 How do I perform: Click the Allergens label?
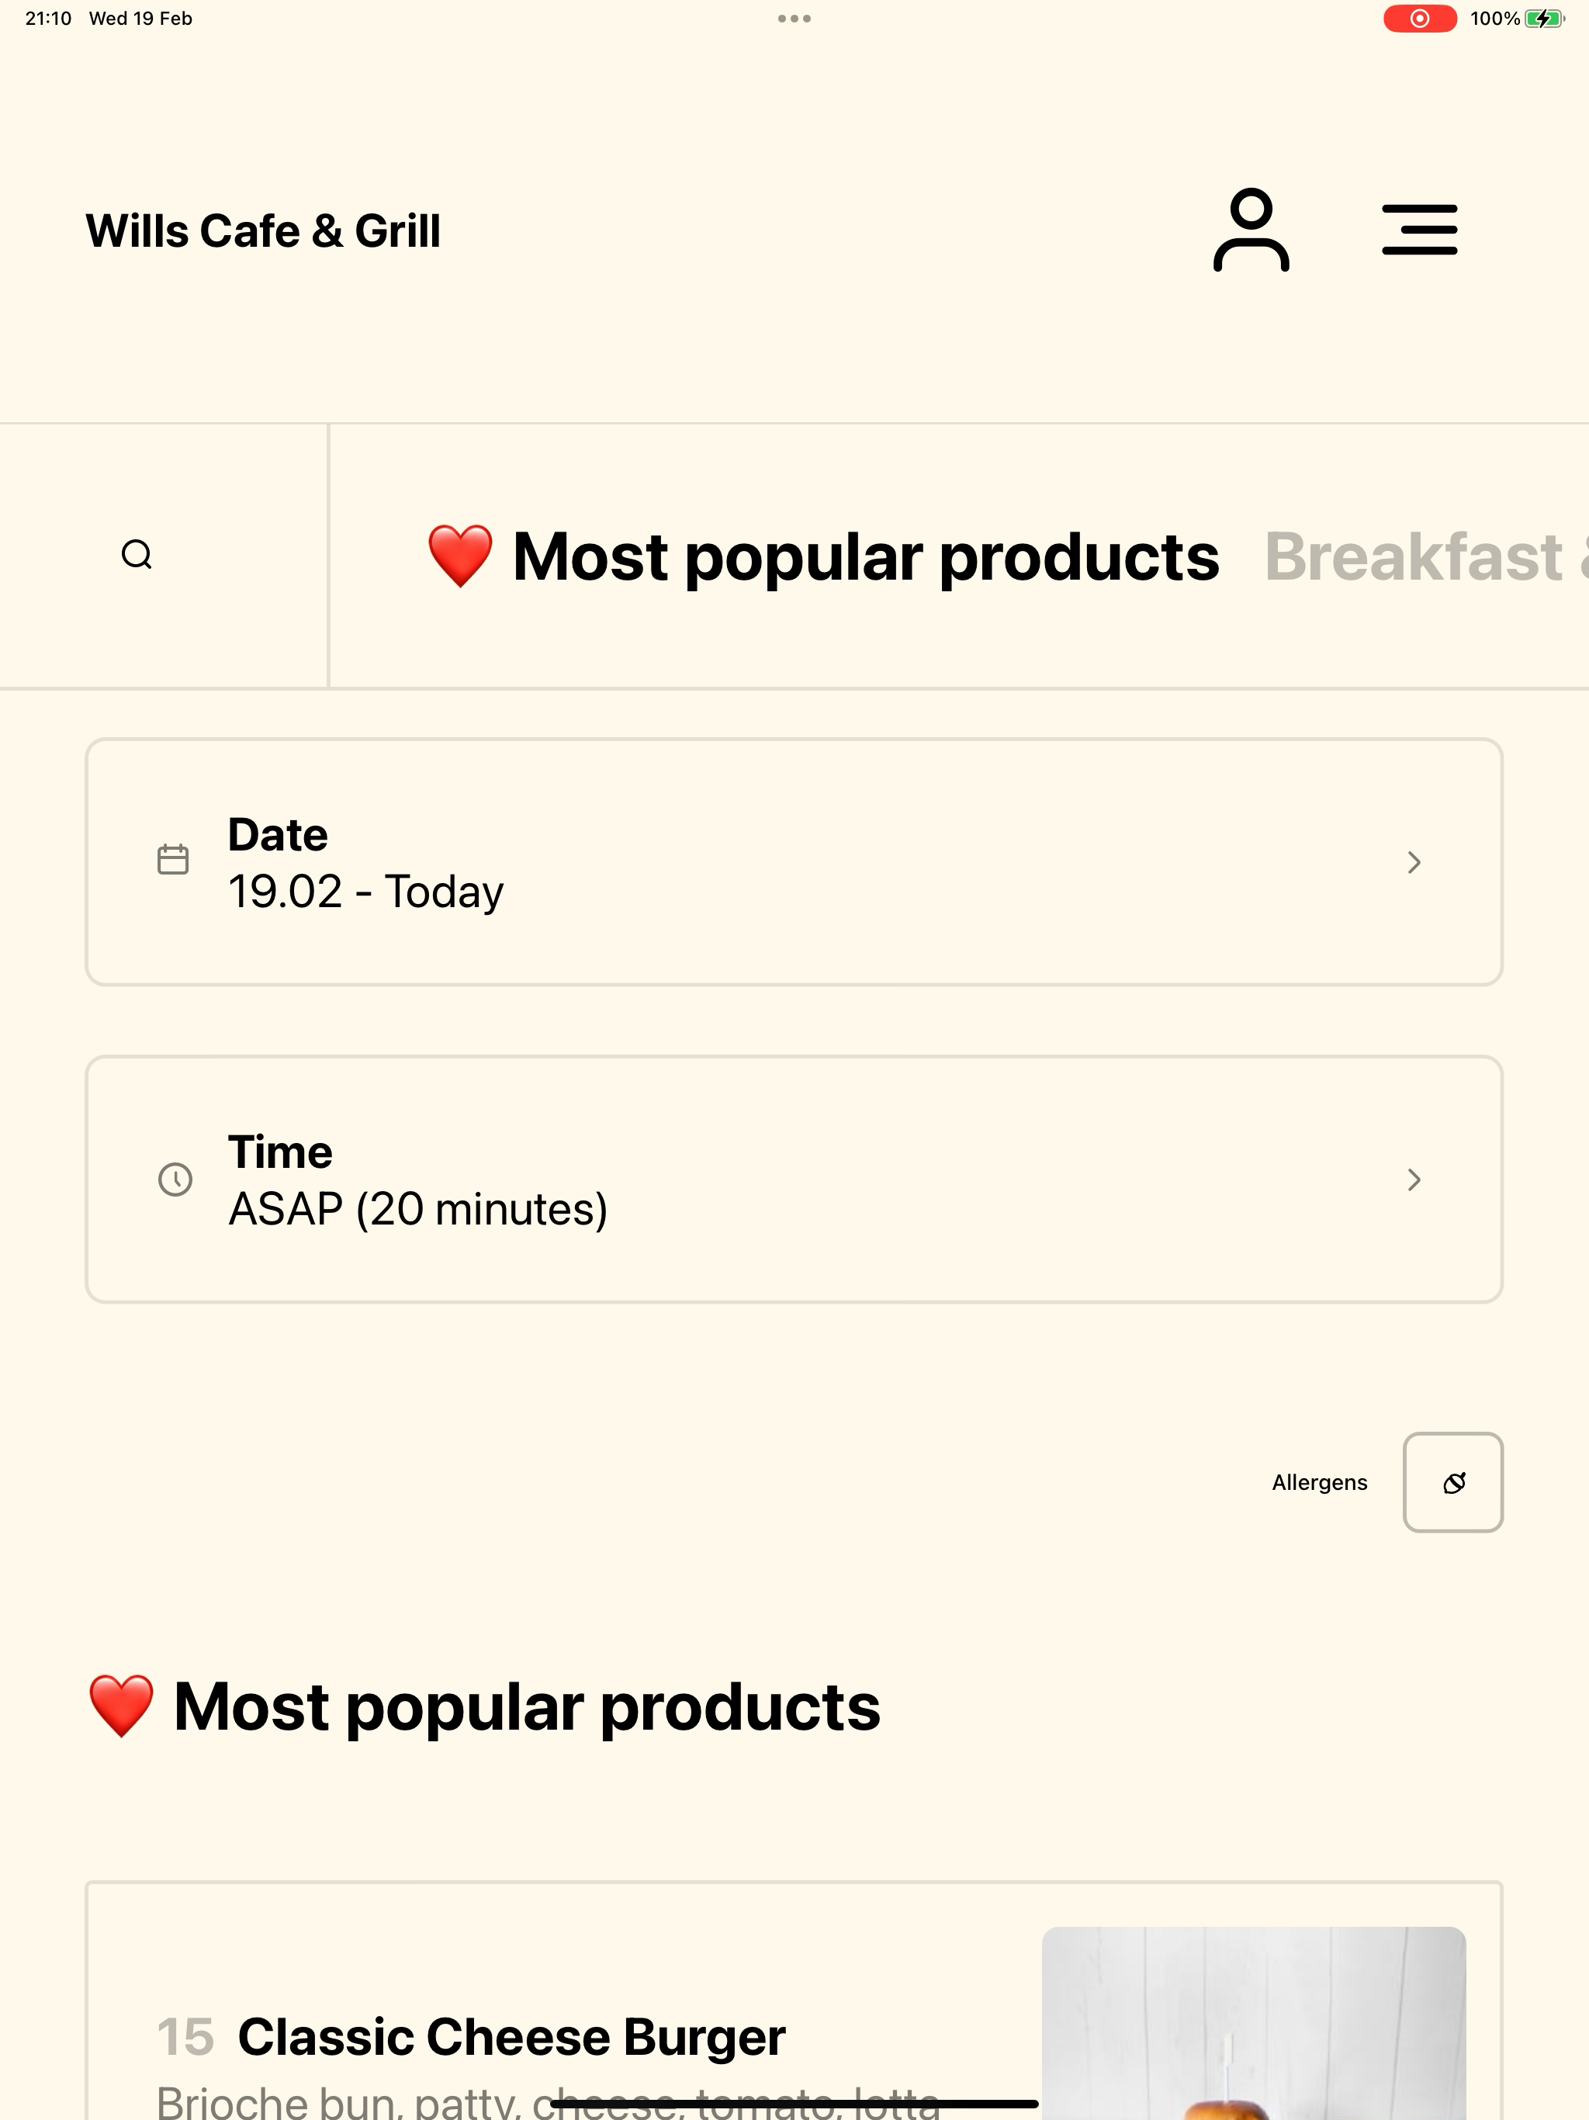1320,1483
